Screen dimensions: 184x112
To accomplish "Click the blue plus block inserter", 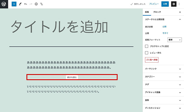I will tap(14, 4).
